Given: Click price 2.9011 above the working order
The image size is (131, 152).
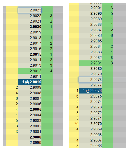Looking at the screenshot, I should (x=35, y=77).
